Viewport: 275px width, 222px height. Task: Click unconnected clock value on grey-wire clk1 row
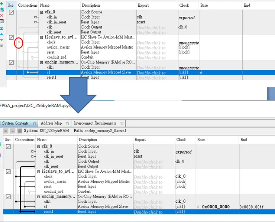point(189,68)
